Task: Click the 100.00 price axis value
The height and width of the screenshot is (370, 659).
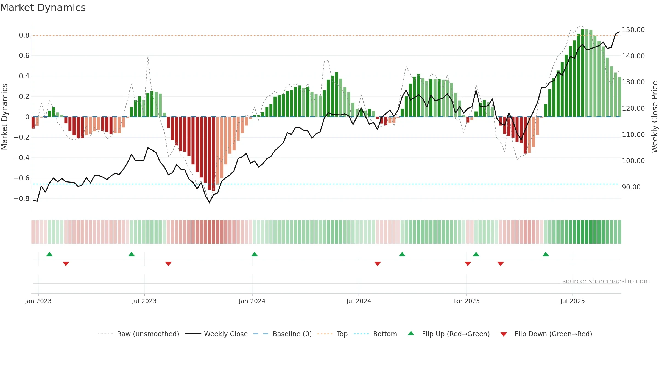Action: coord(633,161)
